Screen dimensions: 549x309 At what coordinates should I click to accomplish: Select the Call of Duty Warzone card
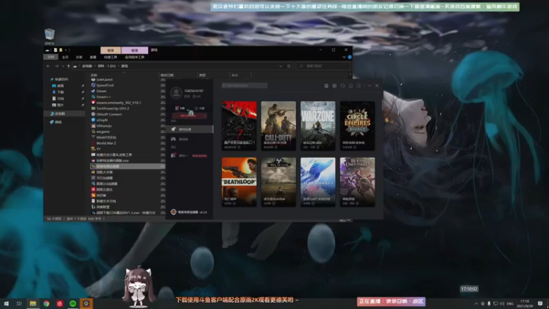point(318,126)
